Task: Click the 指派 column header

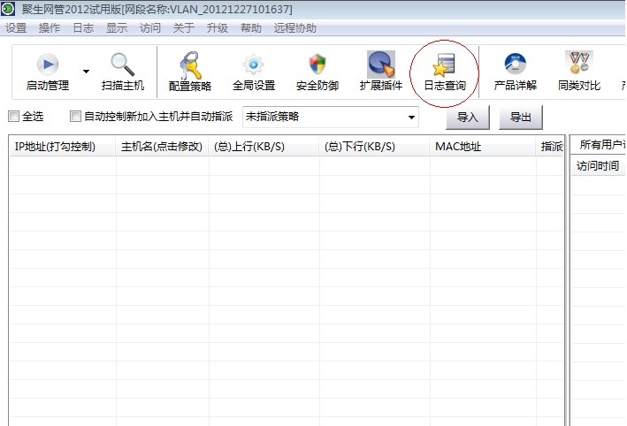Action: (550, 147)
